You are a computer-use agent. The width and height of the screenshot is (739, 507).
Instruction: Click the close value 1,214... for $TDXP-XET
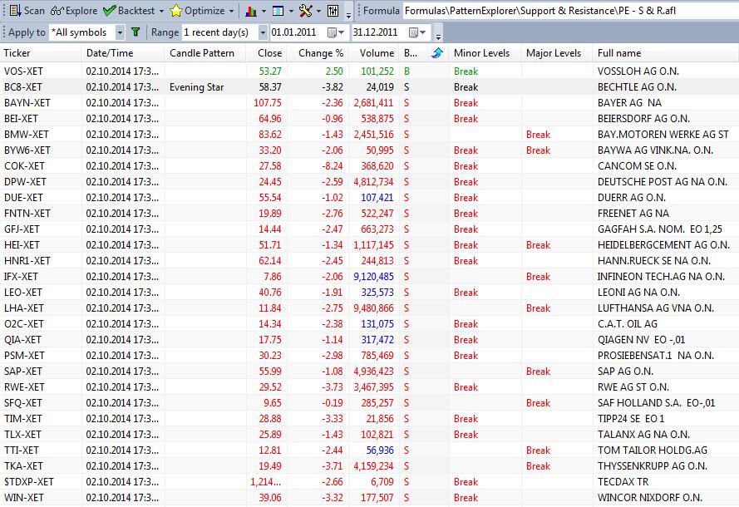pos(266,482)
